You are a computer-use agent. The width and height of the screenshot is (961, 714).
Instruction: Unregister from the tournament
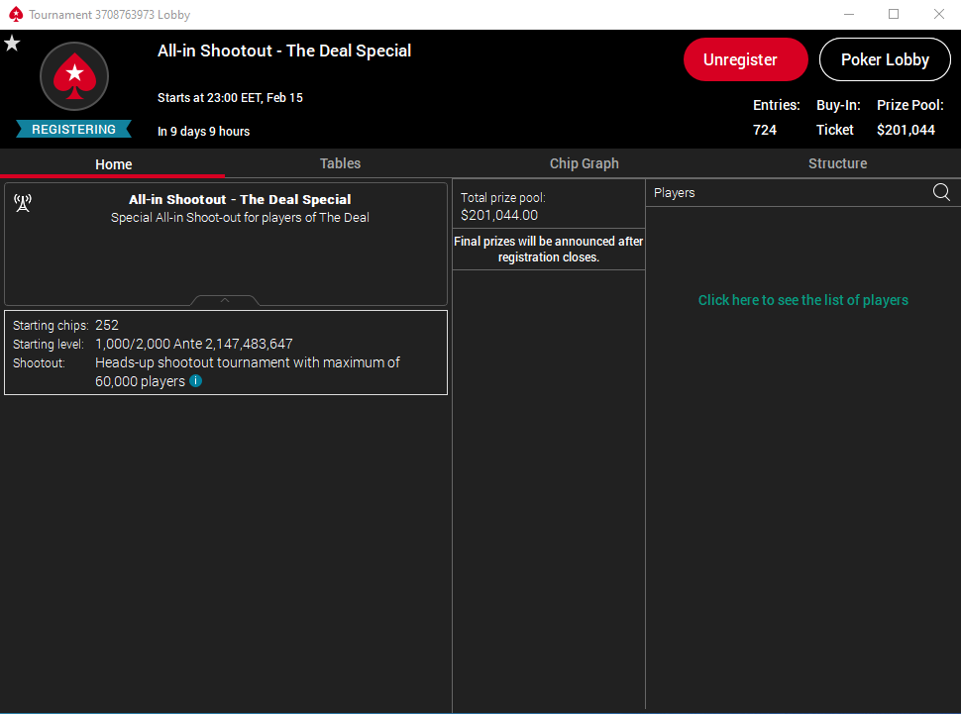(746, 59)
